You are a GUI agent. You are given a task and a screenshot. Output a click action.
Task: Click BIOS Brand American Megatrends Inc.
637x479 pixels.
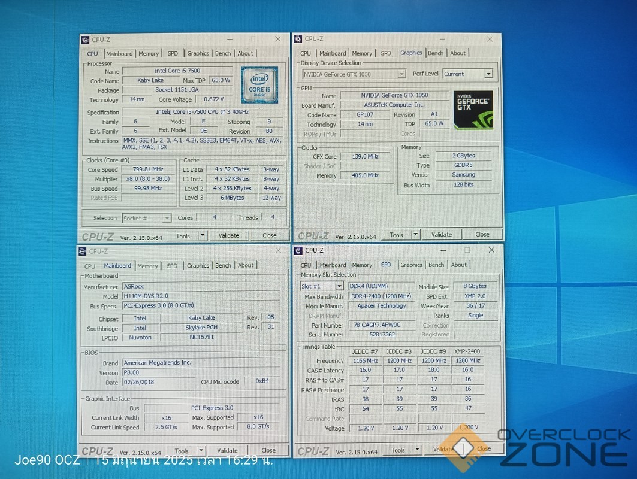click(201, 362)
